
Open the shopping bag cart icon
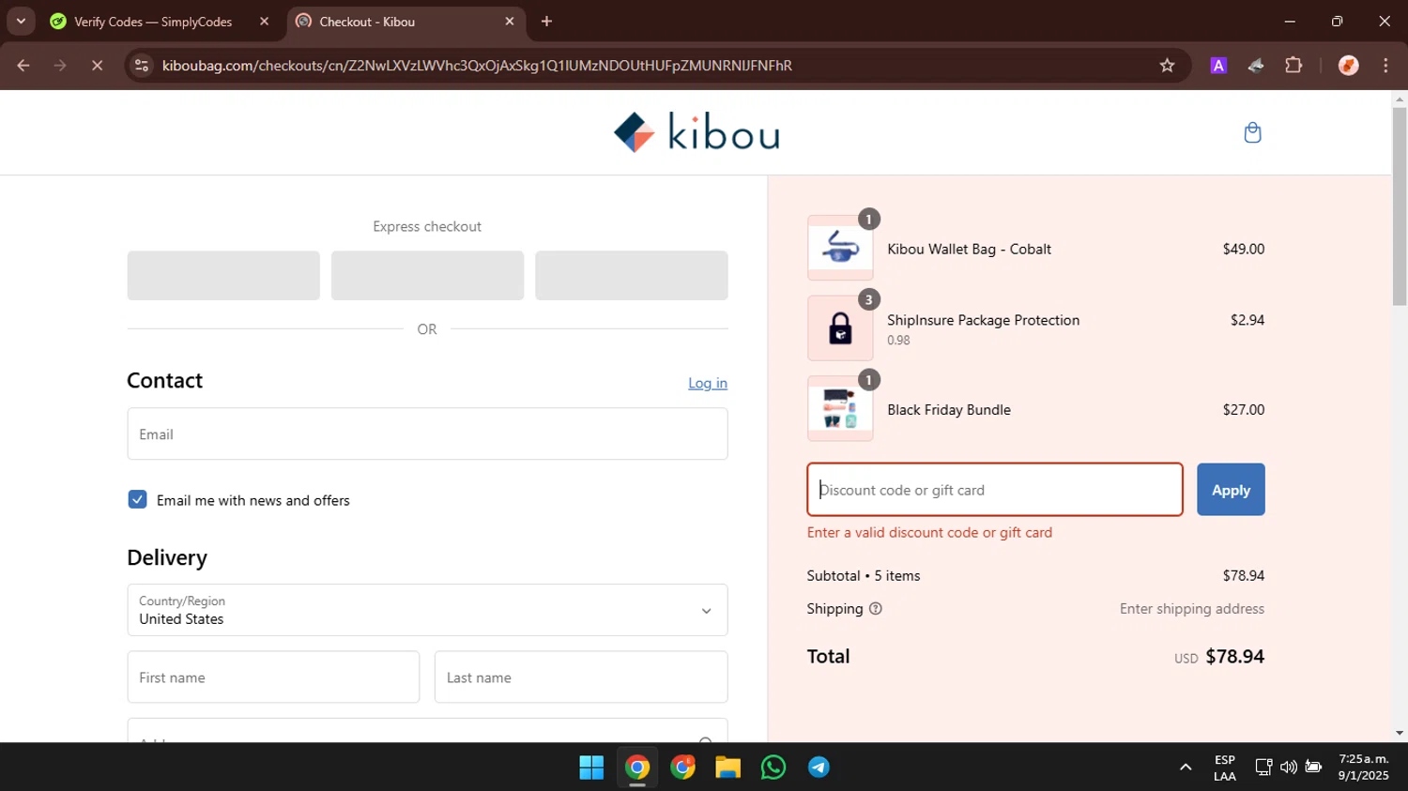click(1252, 132)
